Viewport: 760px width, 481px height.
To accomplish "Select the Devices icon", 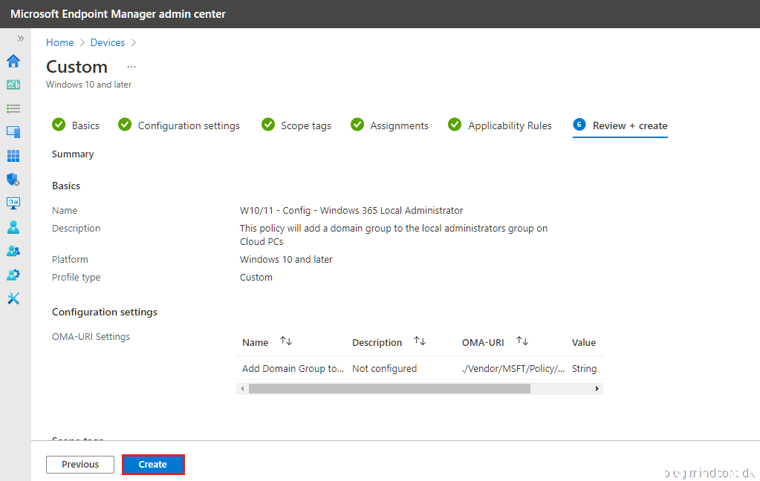I will point(13,132).
